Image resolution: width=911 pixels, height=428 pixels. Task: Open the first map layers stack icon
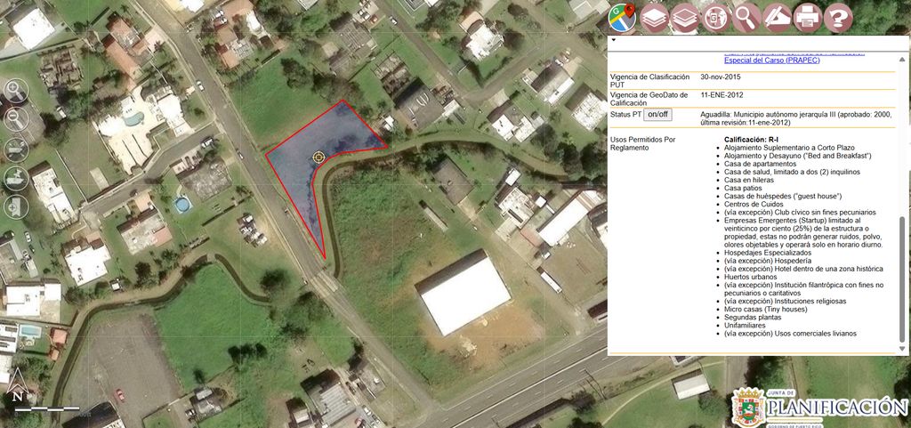[654, 16]
